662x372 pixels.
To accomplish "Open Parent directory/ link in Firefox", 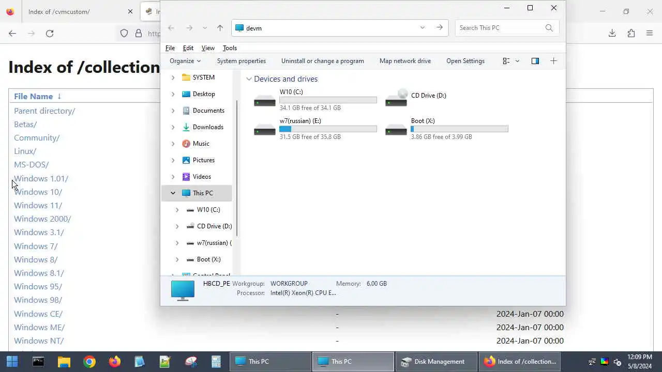I will point(44,111).
